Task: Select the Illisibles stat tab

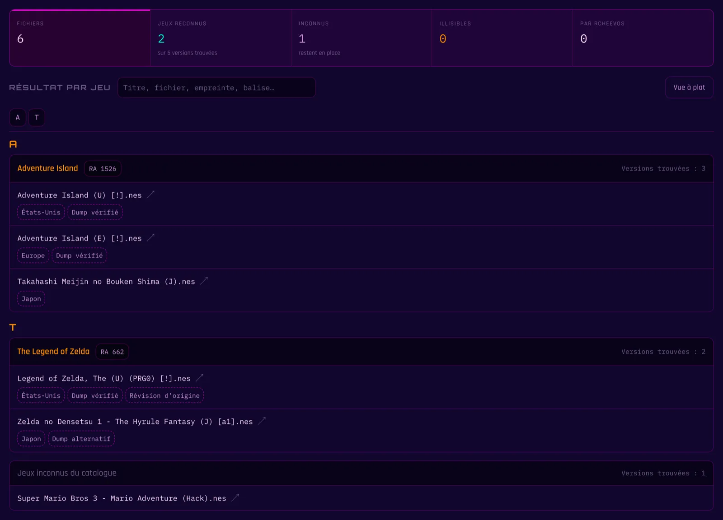Action: pos(502,38)
